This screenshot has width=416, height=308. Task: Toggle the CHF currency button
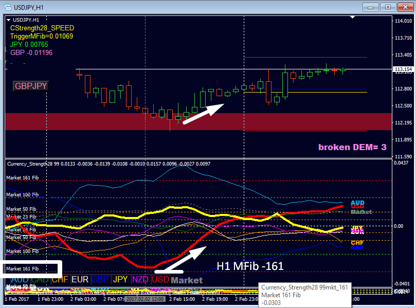[60, 280]
